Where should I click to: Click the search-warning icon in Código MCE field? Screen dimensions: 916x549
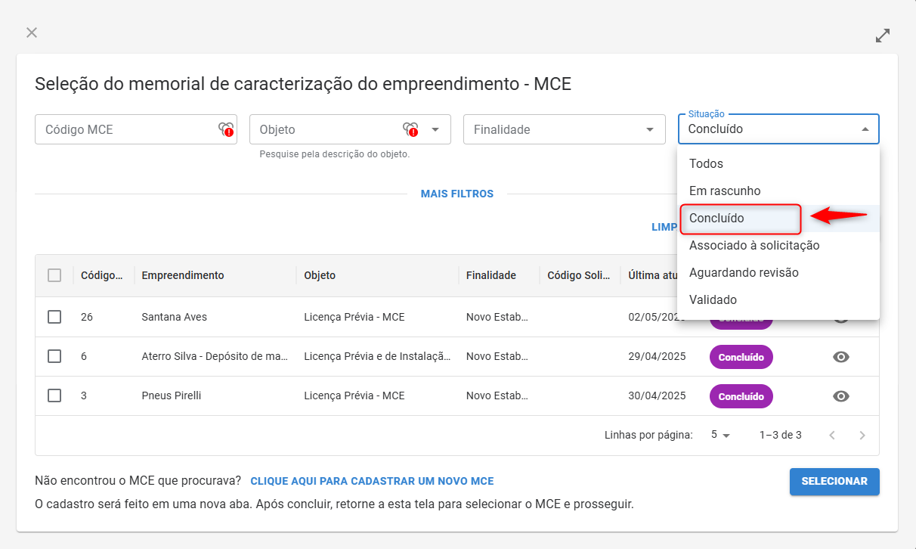click(x=226, y=129)
